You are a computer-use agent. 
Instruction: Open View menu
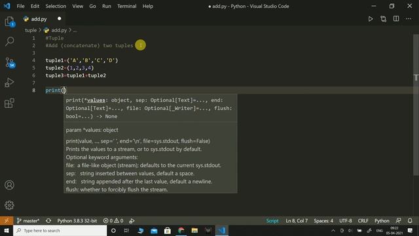click(77, 6)
